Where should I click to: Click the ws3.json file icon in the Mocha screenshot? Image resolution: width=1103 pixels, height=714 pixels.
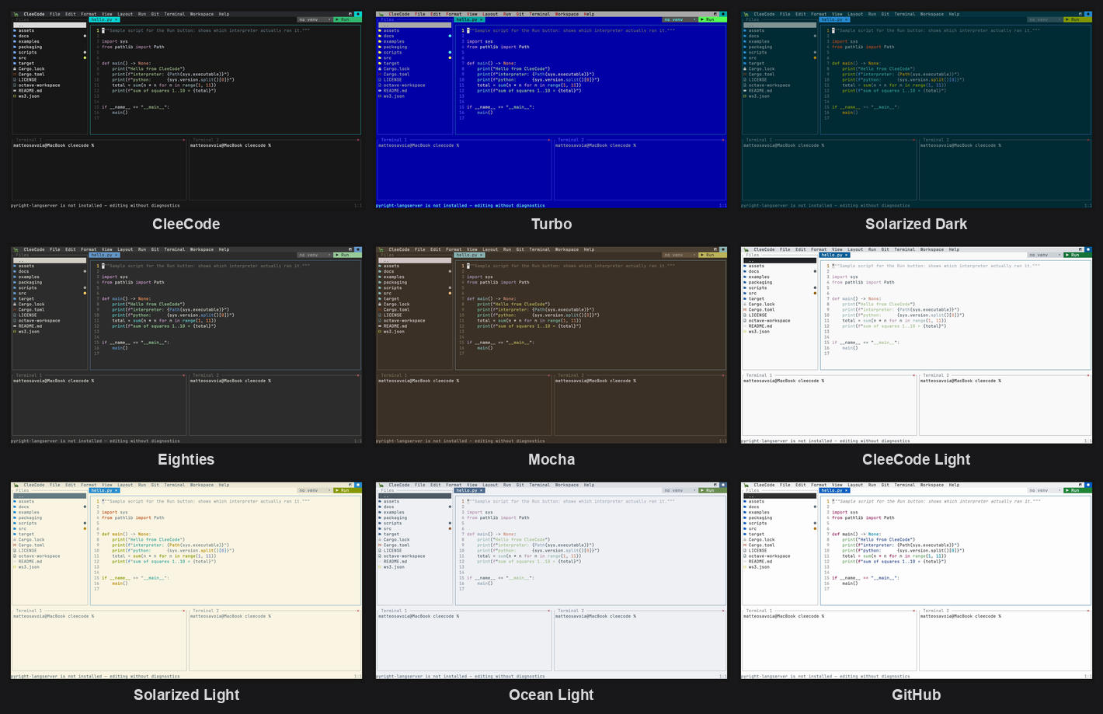380,332
